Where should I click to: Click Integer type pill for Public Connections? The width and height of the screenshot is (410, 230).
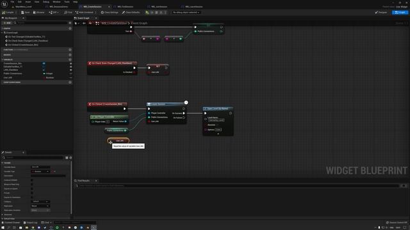tap(48, 73)
